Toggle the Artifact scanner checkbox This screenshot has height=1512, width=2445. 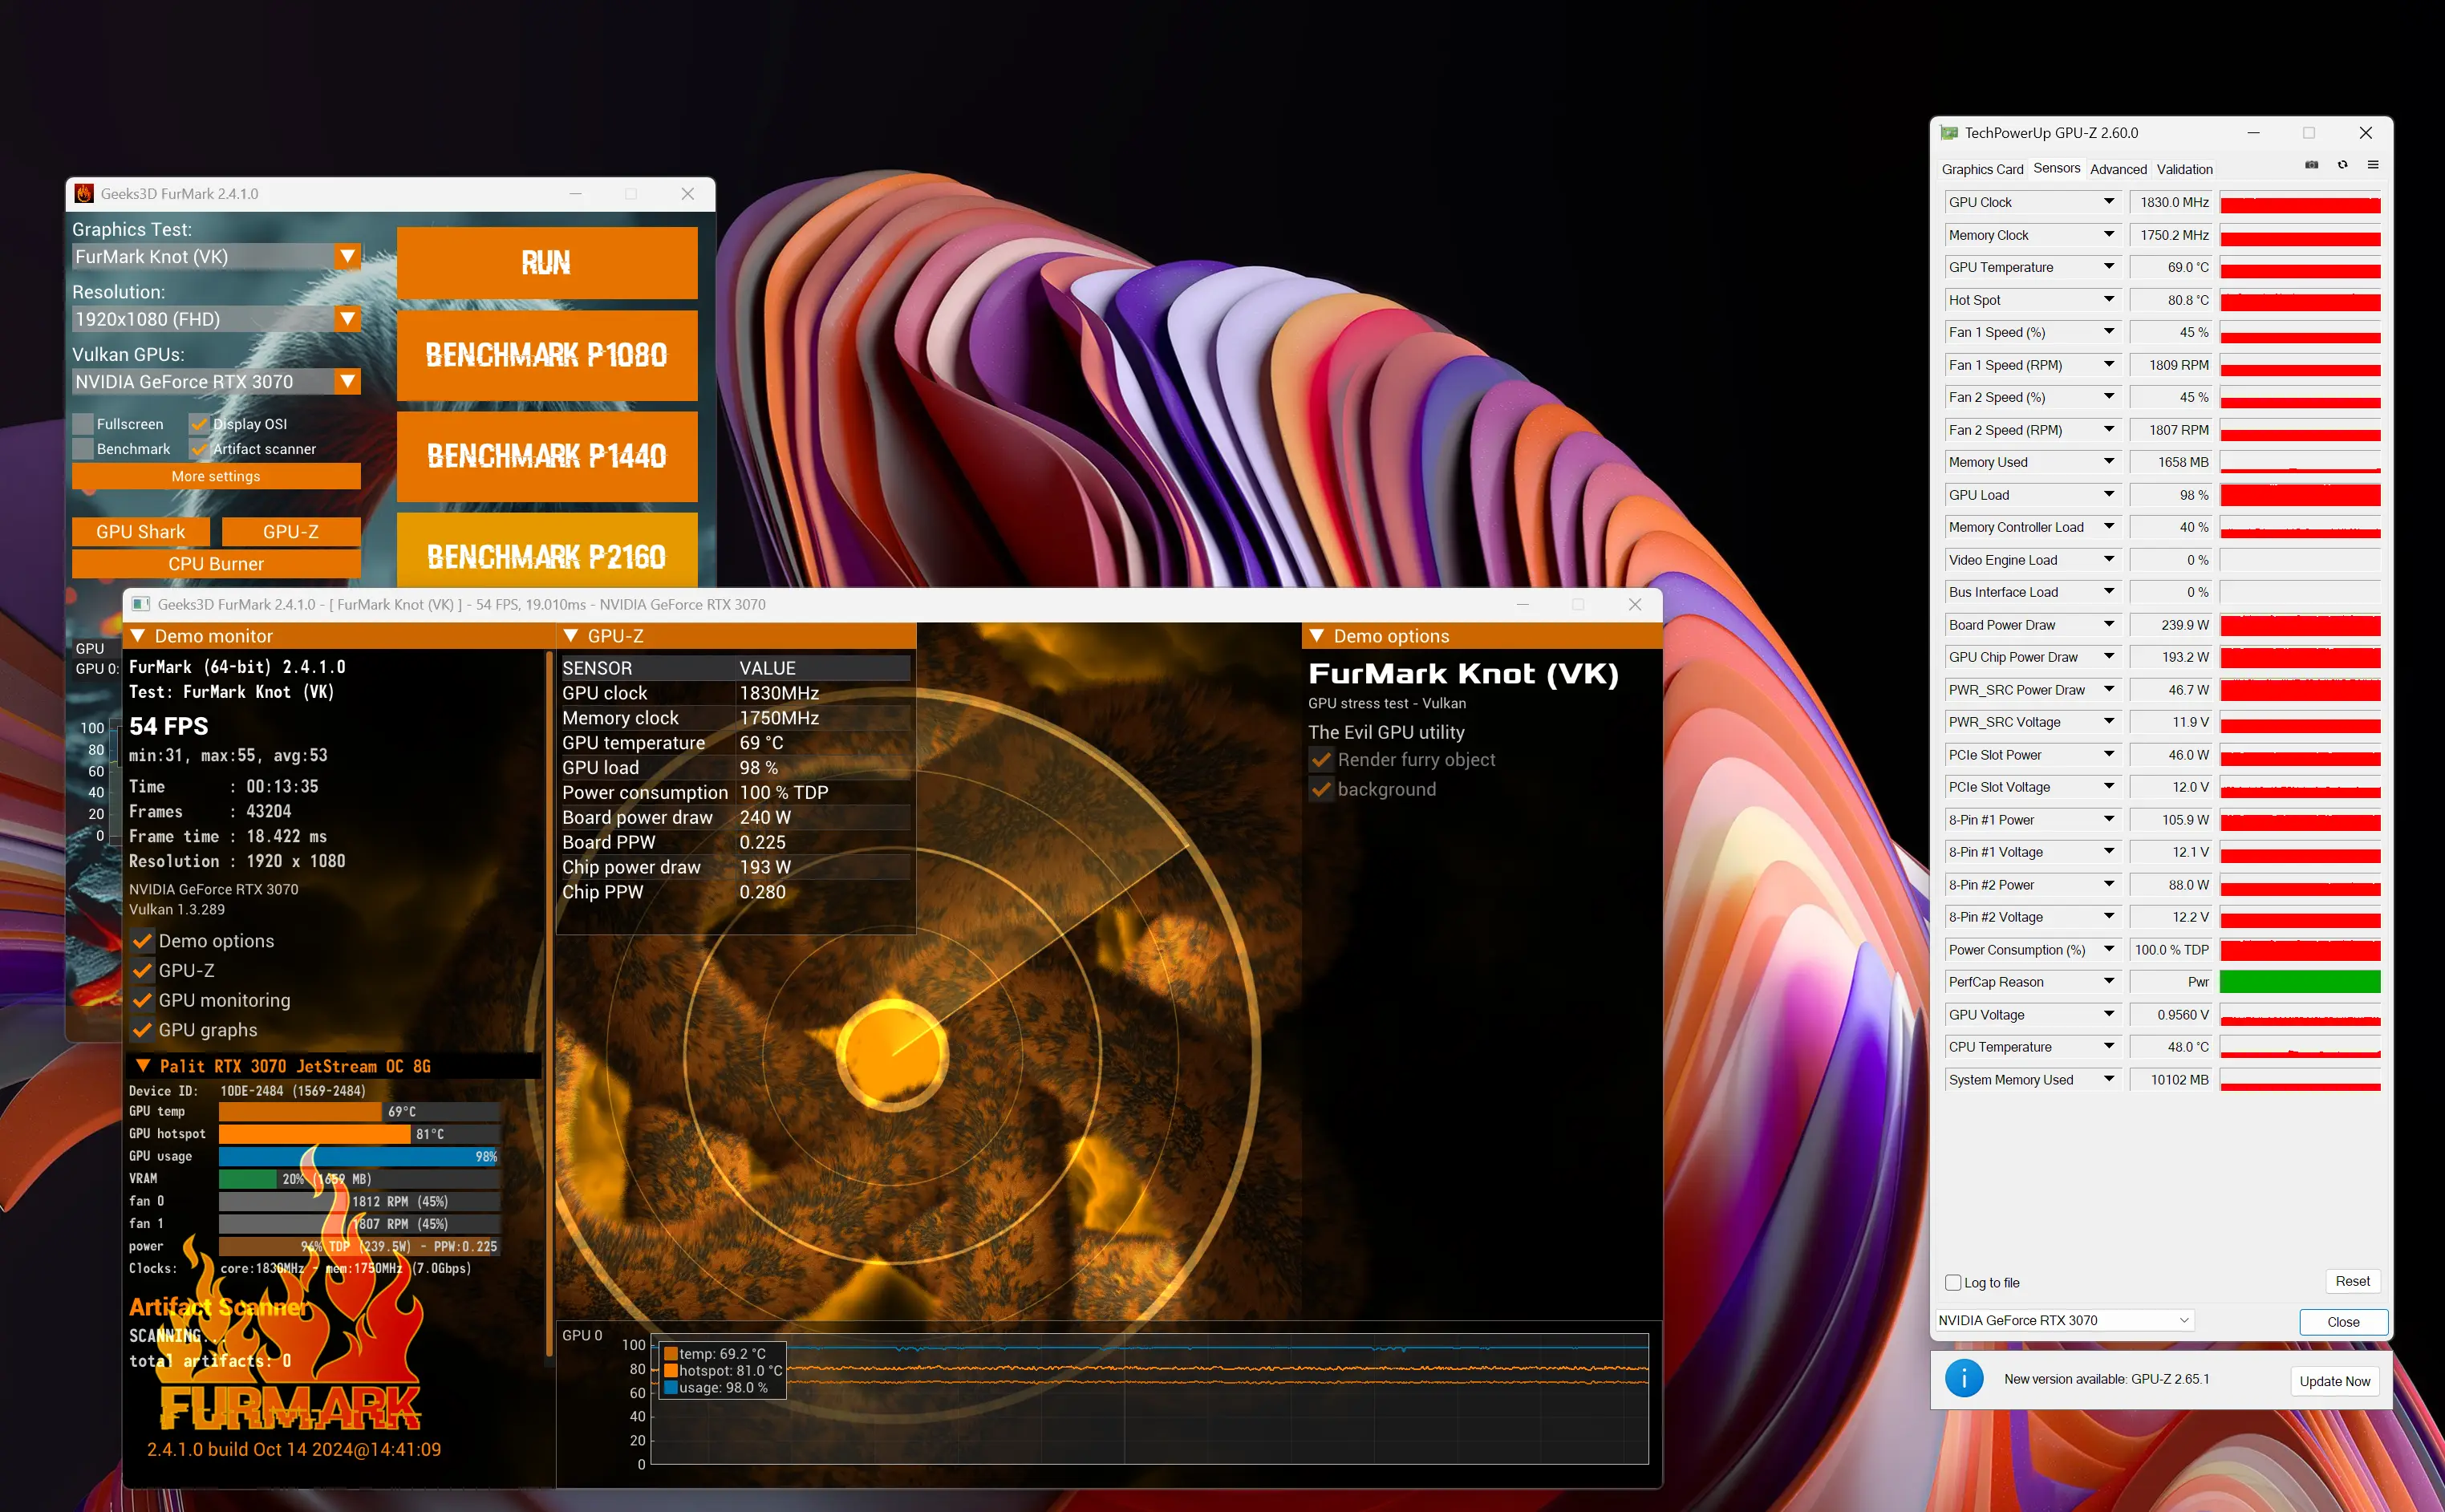199,449
